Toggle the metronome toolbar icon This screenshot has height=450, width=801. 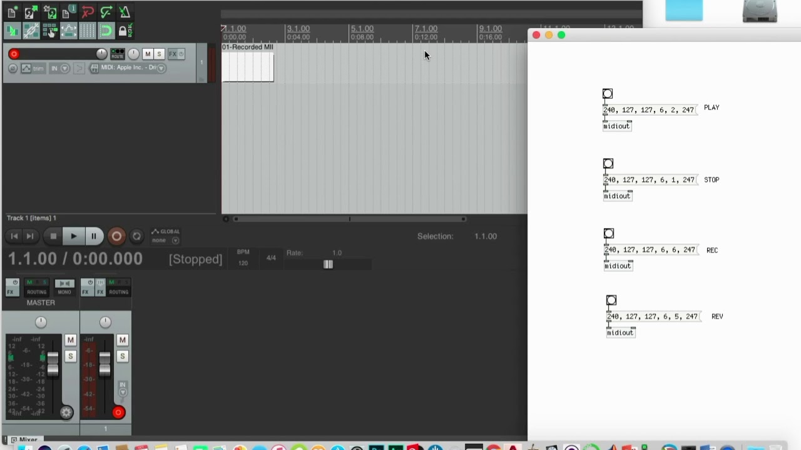coord(125,12)
